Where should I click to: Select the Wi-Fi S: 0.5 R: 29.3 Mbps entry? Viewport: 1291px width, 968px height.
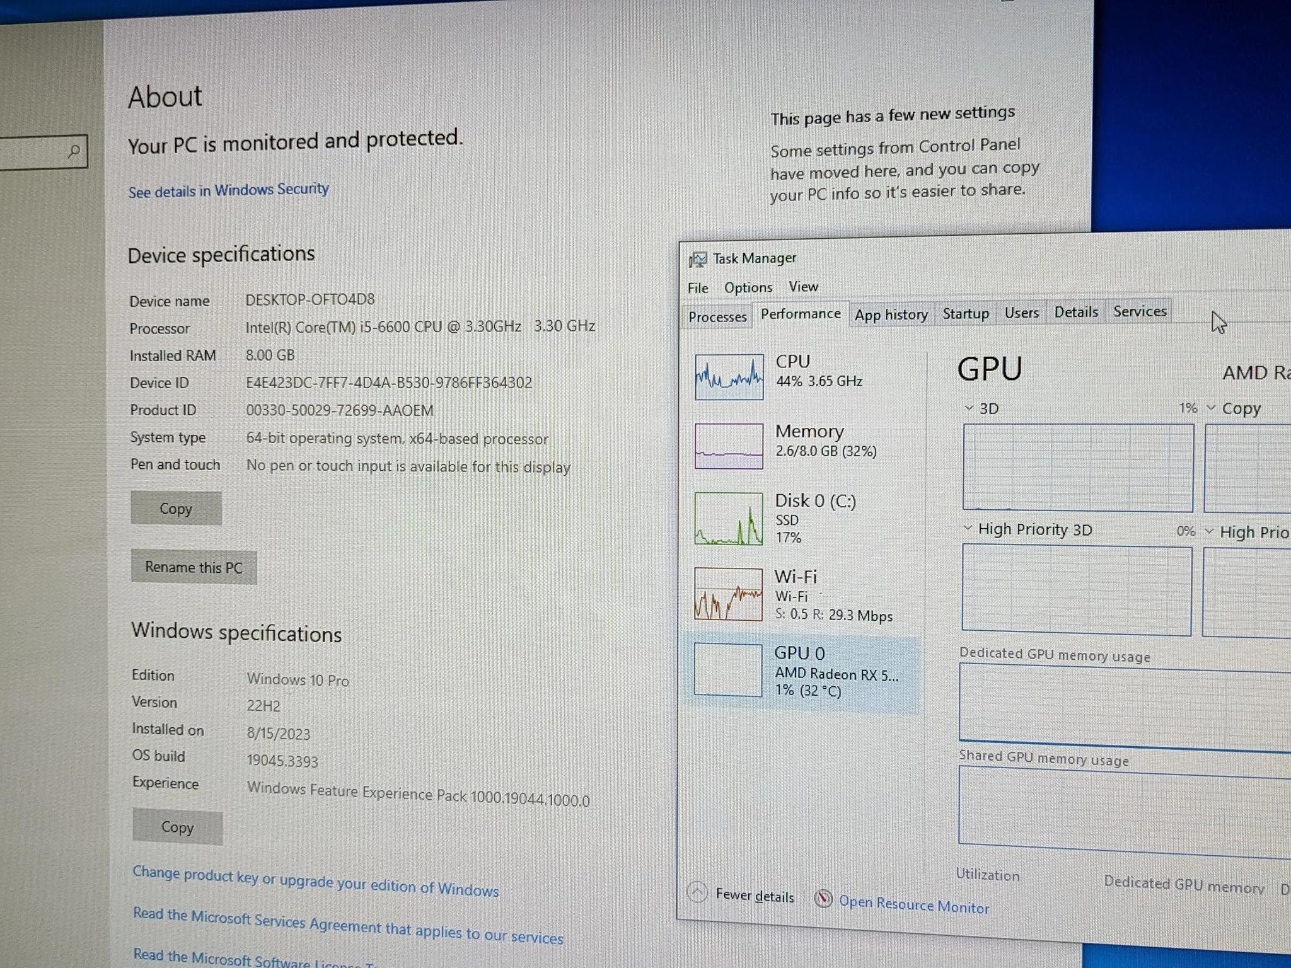pos(801,594)
